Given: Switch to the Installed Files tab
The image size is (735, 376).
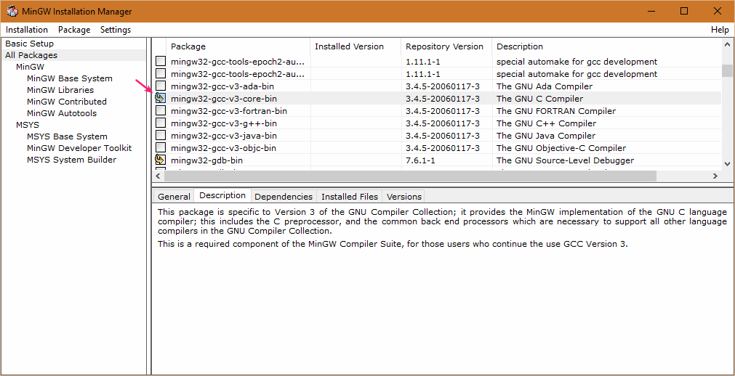Looking at the screenshot, I should (350, 197).
